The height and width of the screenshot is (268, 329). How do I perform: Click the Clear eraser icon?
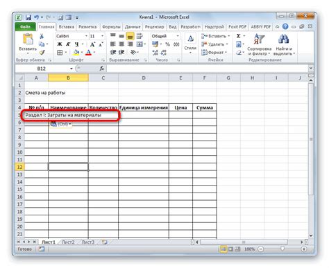coord(239,53)
